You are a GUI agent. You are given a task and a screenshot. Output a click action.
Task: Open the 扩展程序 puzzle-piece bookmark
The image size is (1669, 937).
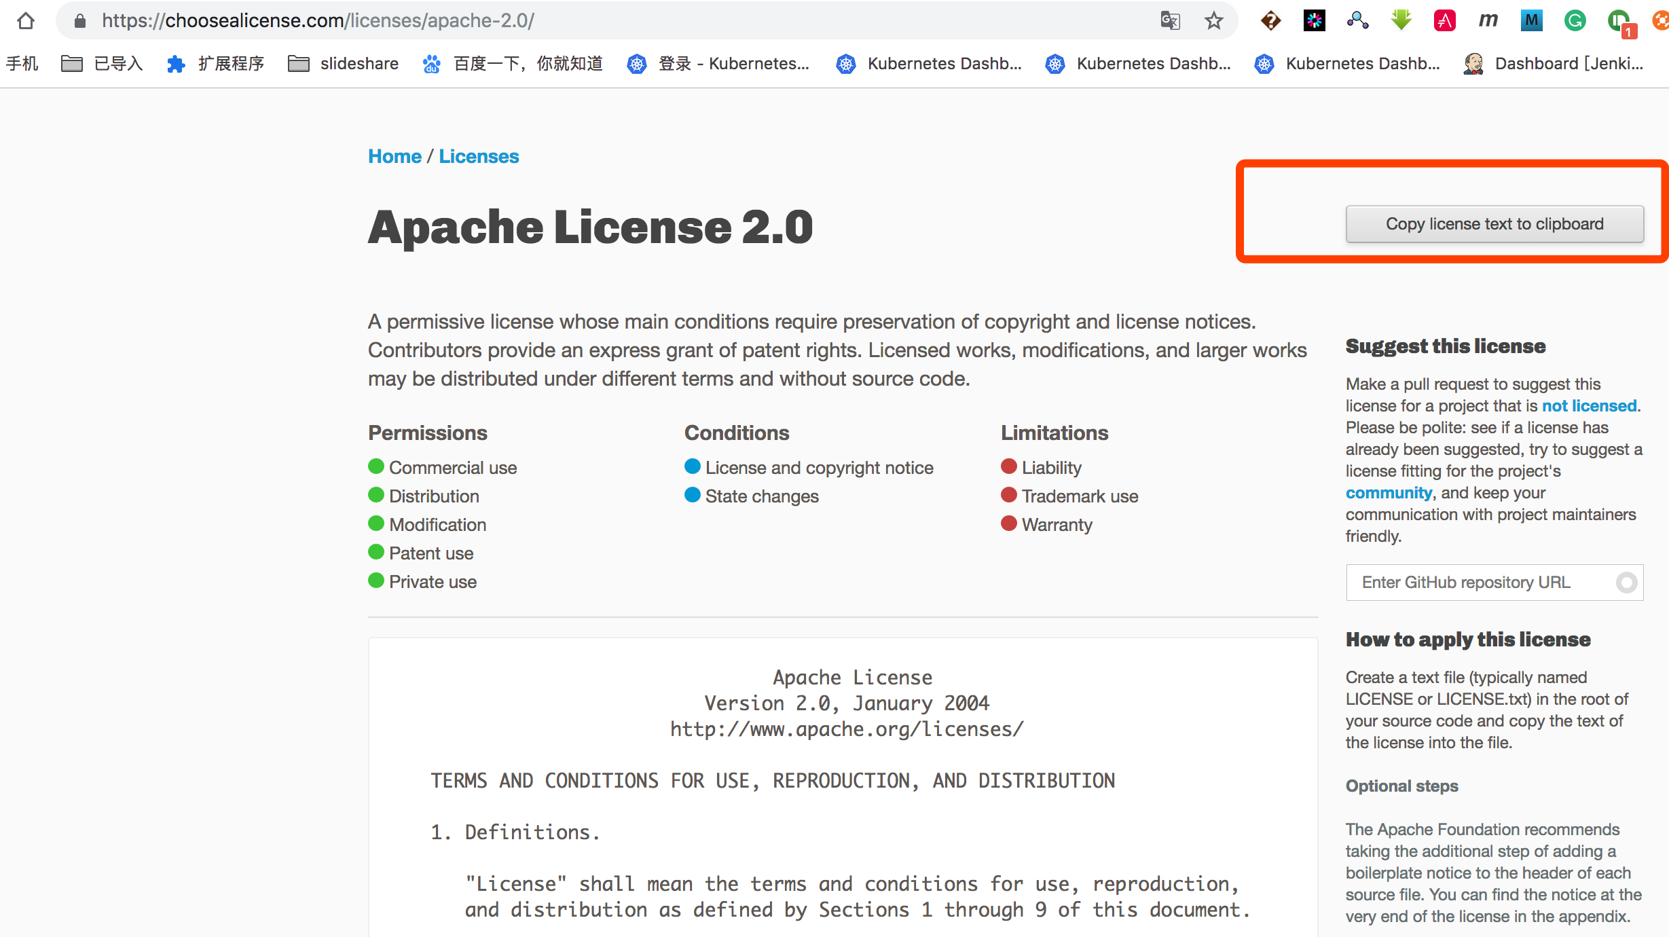click(215, 64)
